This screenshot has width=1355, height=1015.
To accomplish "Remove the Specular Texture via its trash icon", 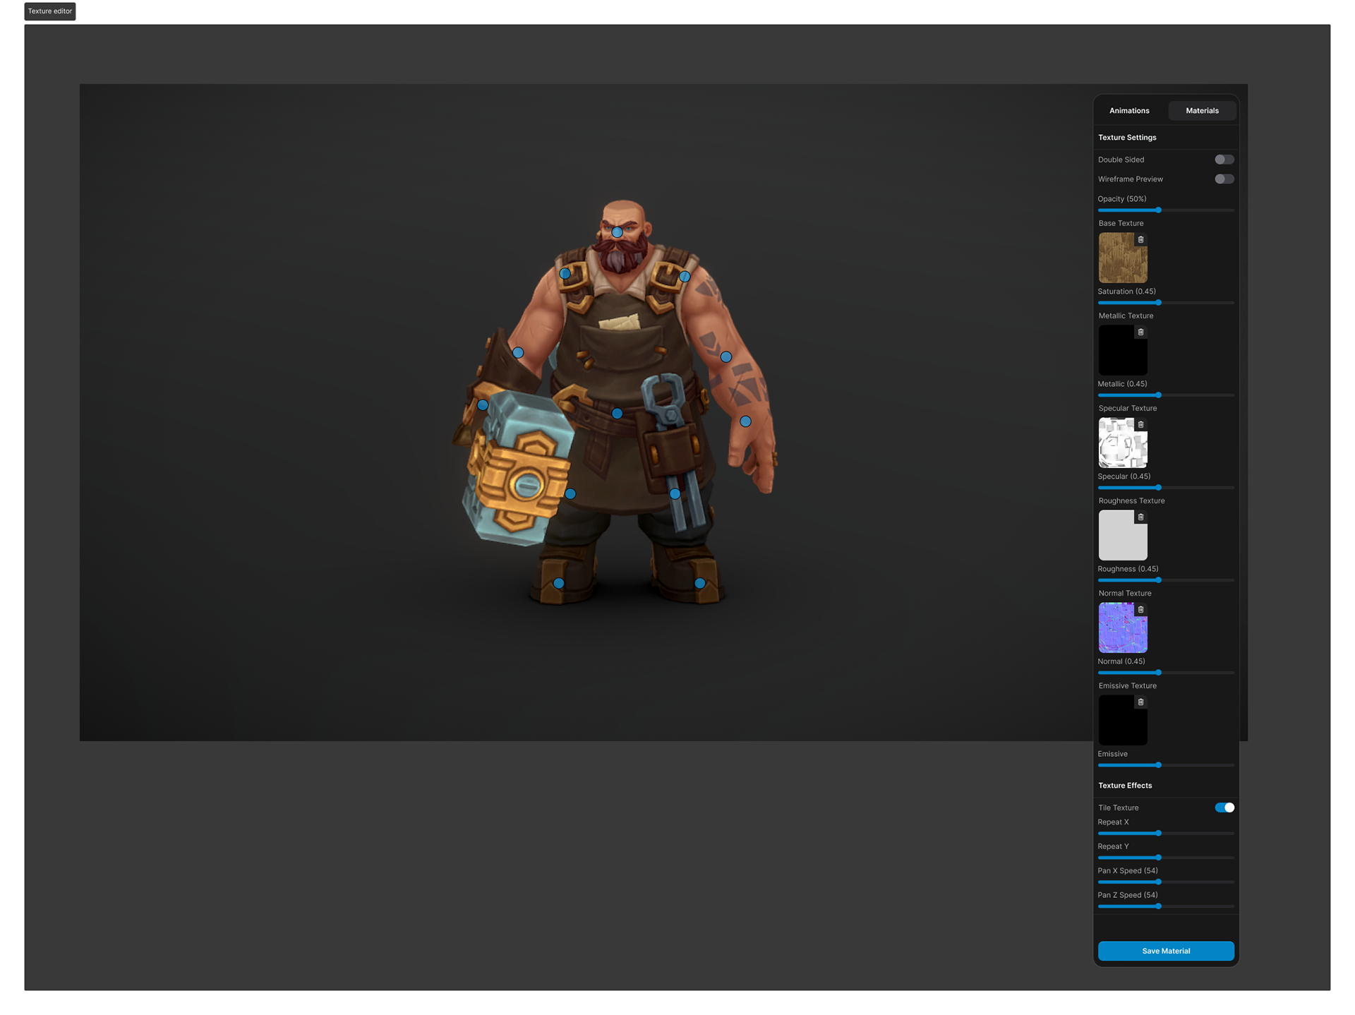I will click(1140, 424).
